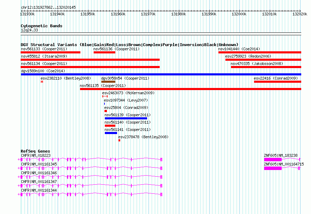Click the esv2463073 (McKernan2009) label
This screenshot has height=214, width=311.
pyautogui.click(x=128, y=93)
